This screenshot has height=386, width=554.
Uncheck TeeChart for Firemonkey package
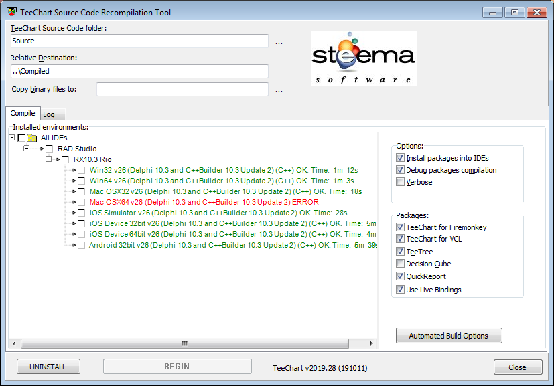400,227
